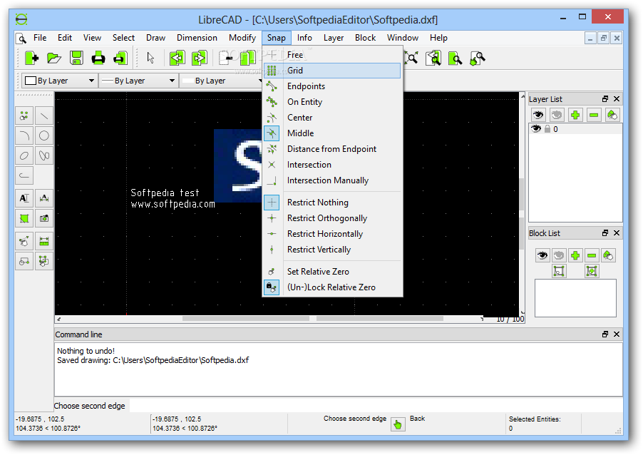The width and height of the screenshot is (643, 455).
Task: Remove block with the minus icon in Block List
Action: 592,255
